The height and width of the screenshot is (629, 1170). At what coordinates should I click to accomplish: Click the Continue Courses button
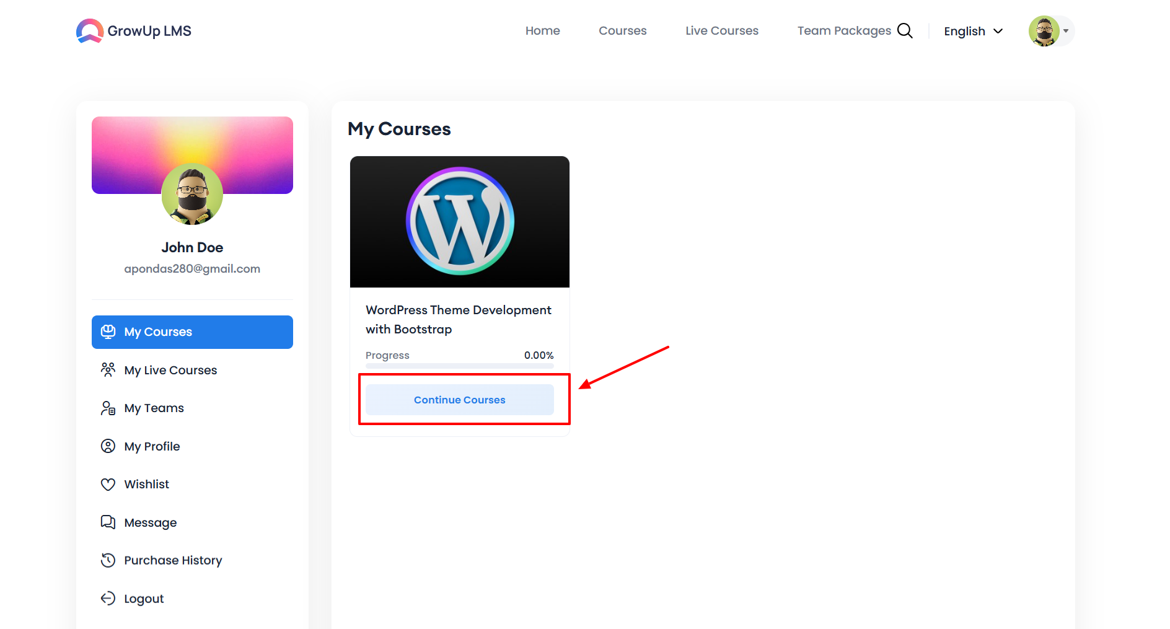(460, 400)
